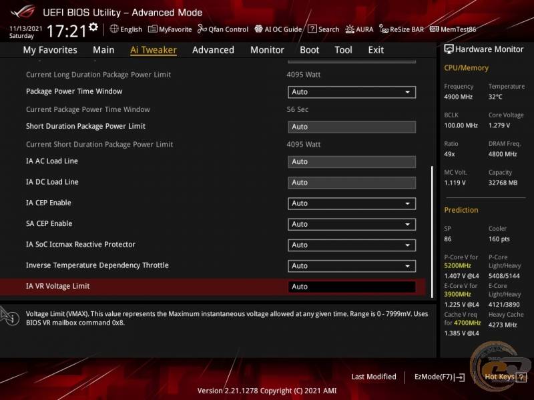Launch Qfan Control fan icon
534x400 pixels.
(x=202, y=29)
